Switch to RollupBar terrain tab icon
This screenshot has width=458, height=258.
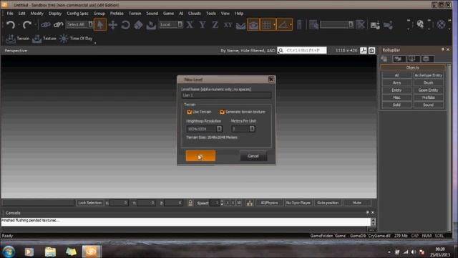pos(399,59)
